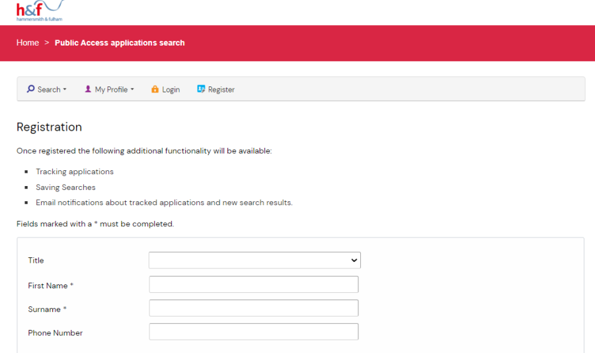Click the h&f Hammersmith & Fulham logo
Viewport: 595px width, 353px height.
(x=40, y=11)
